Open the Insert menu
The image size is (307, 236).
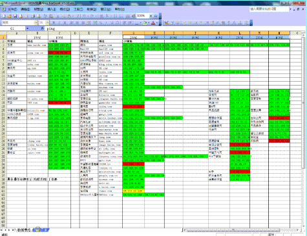coord(52,9)
